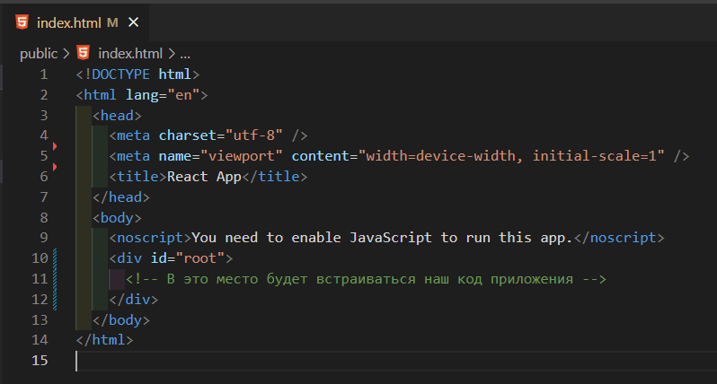
Task: Click the closing html tag
Action: coord(105,340)
